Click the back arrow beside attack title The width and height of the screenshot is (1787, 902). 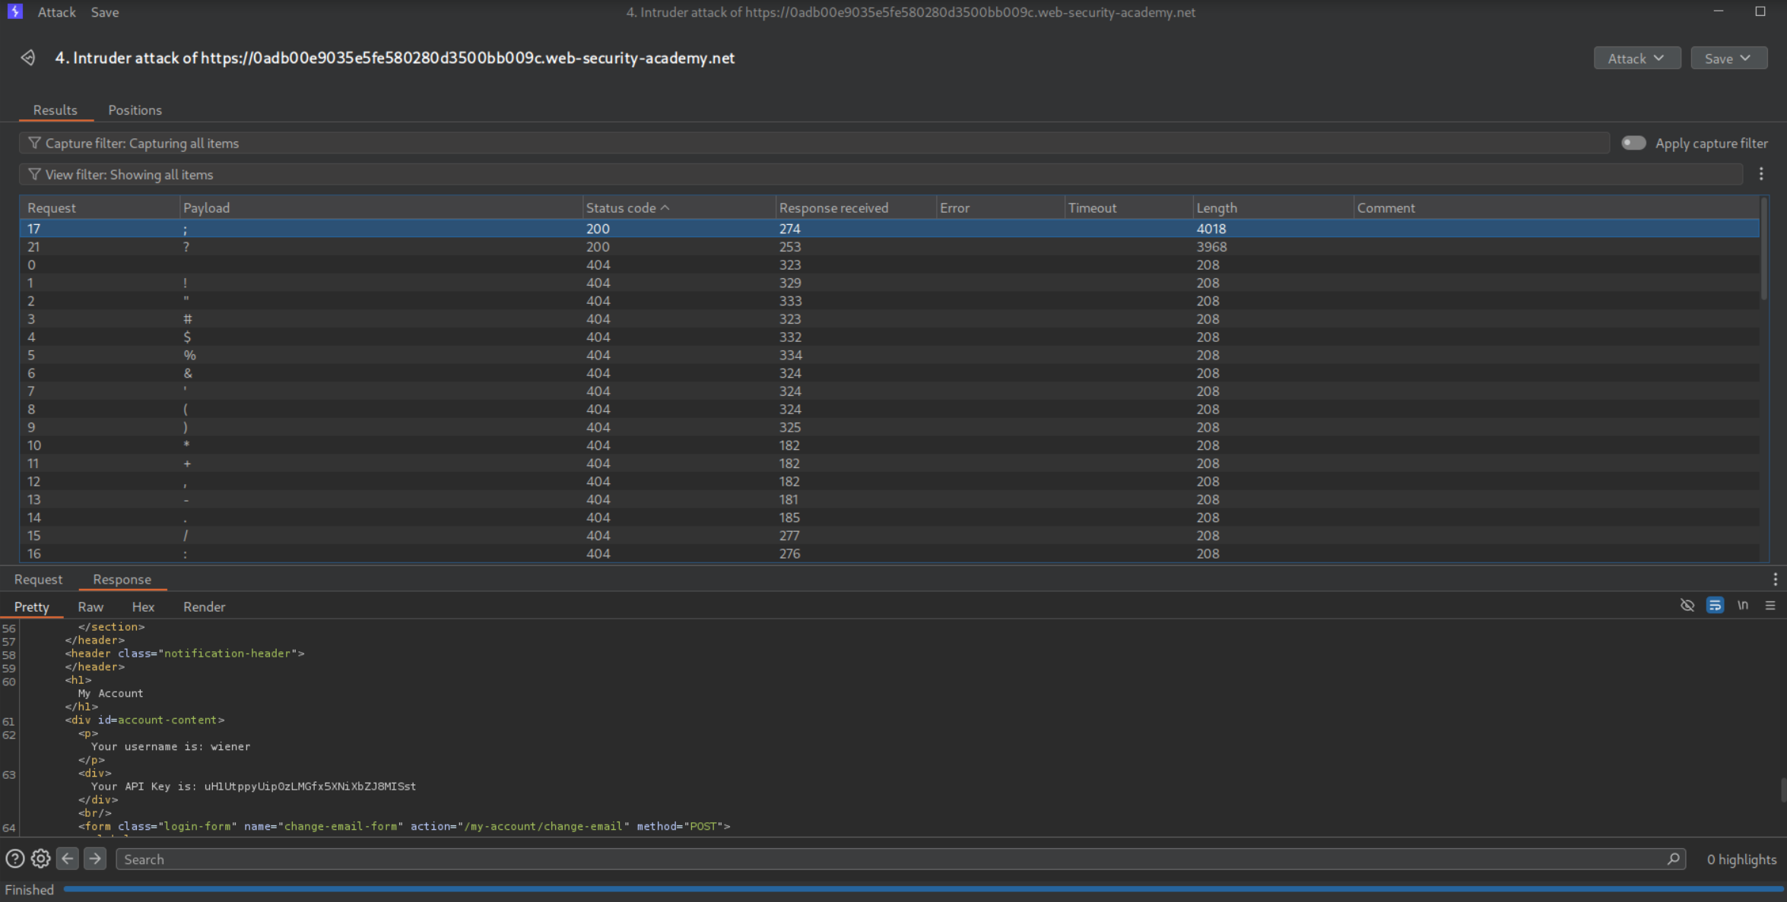[28, 58]
